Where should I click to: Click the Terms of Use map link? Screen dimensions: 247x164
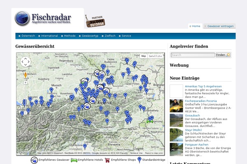coord(136,153)
